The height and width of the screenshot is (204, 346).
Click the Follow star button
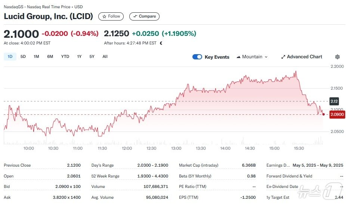111,16
